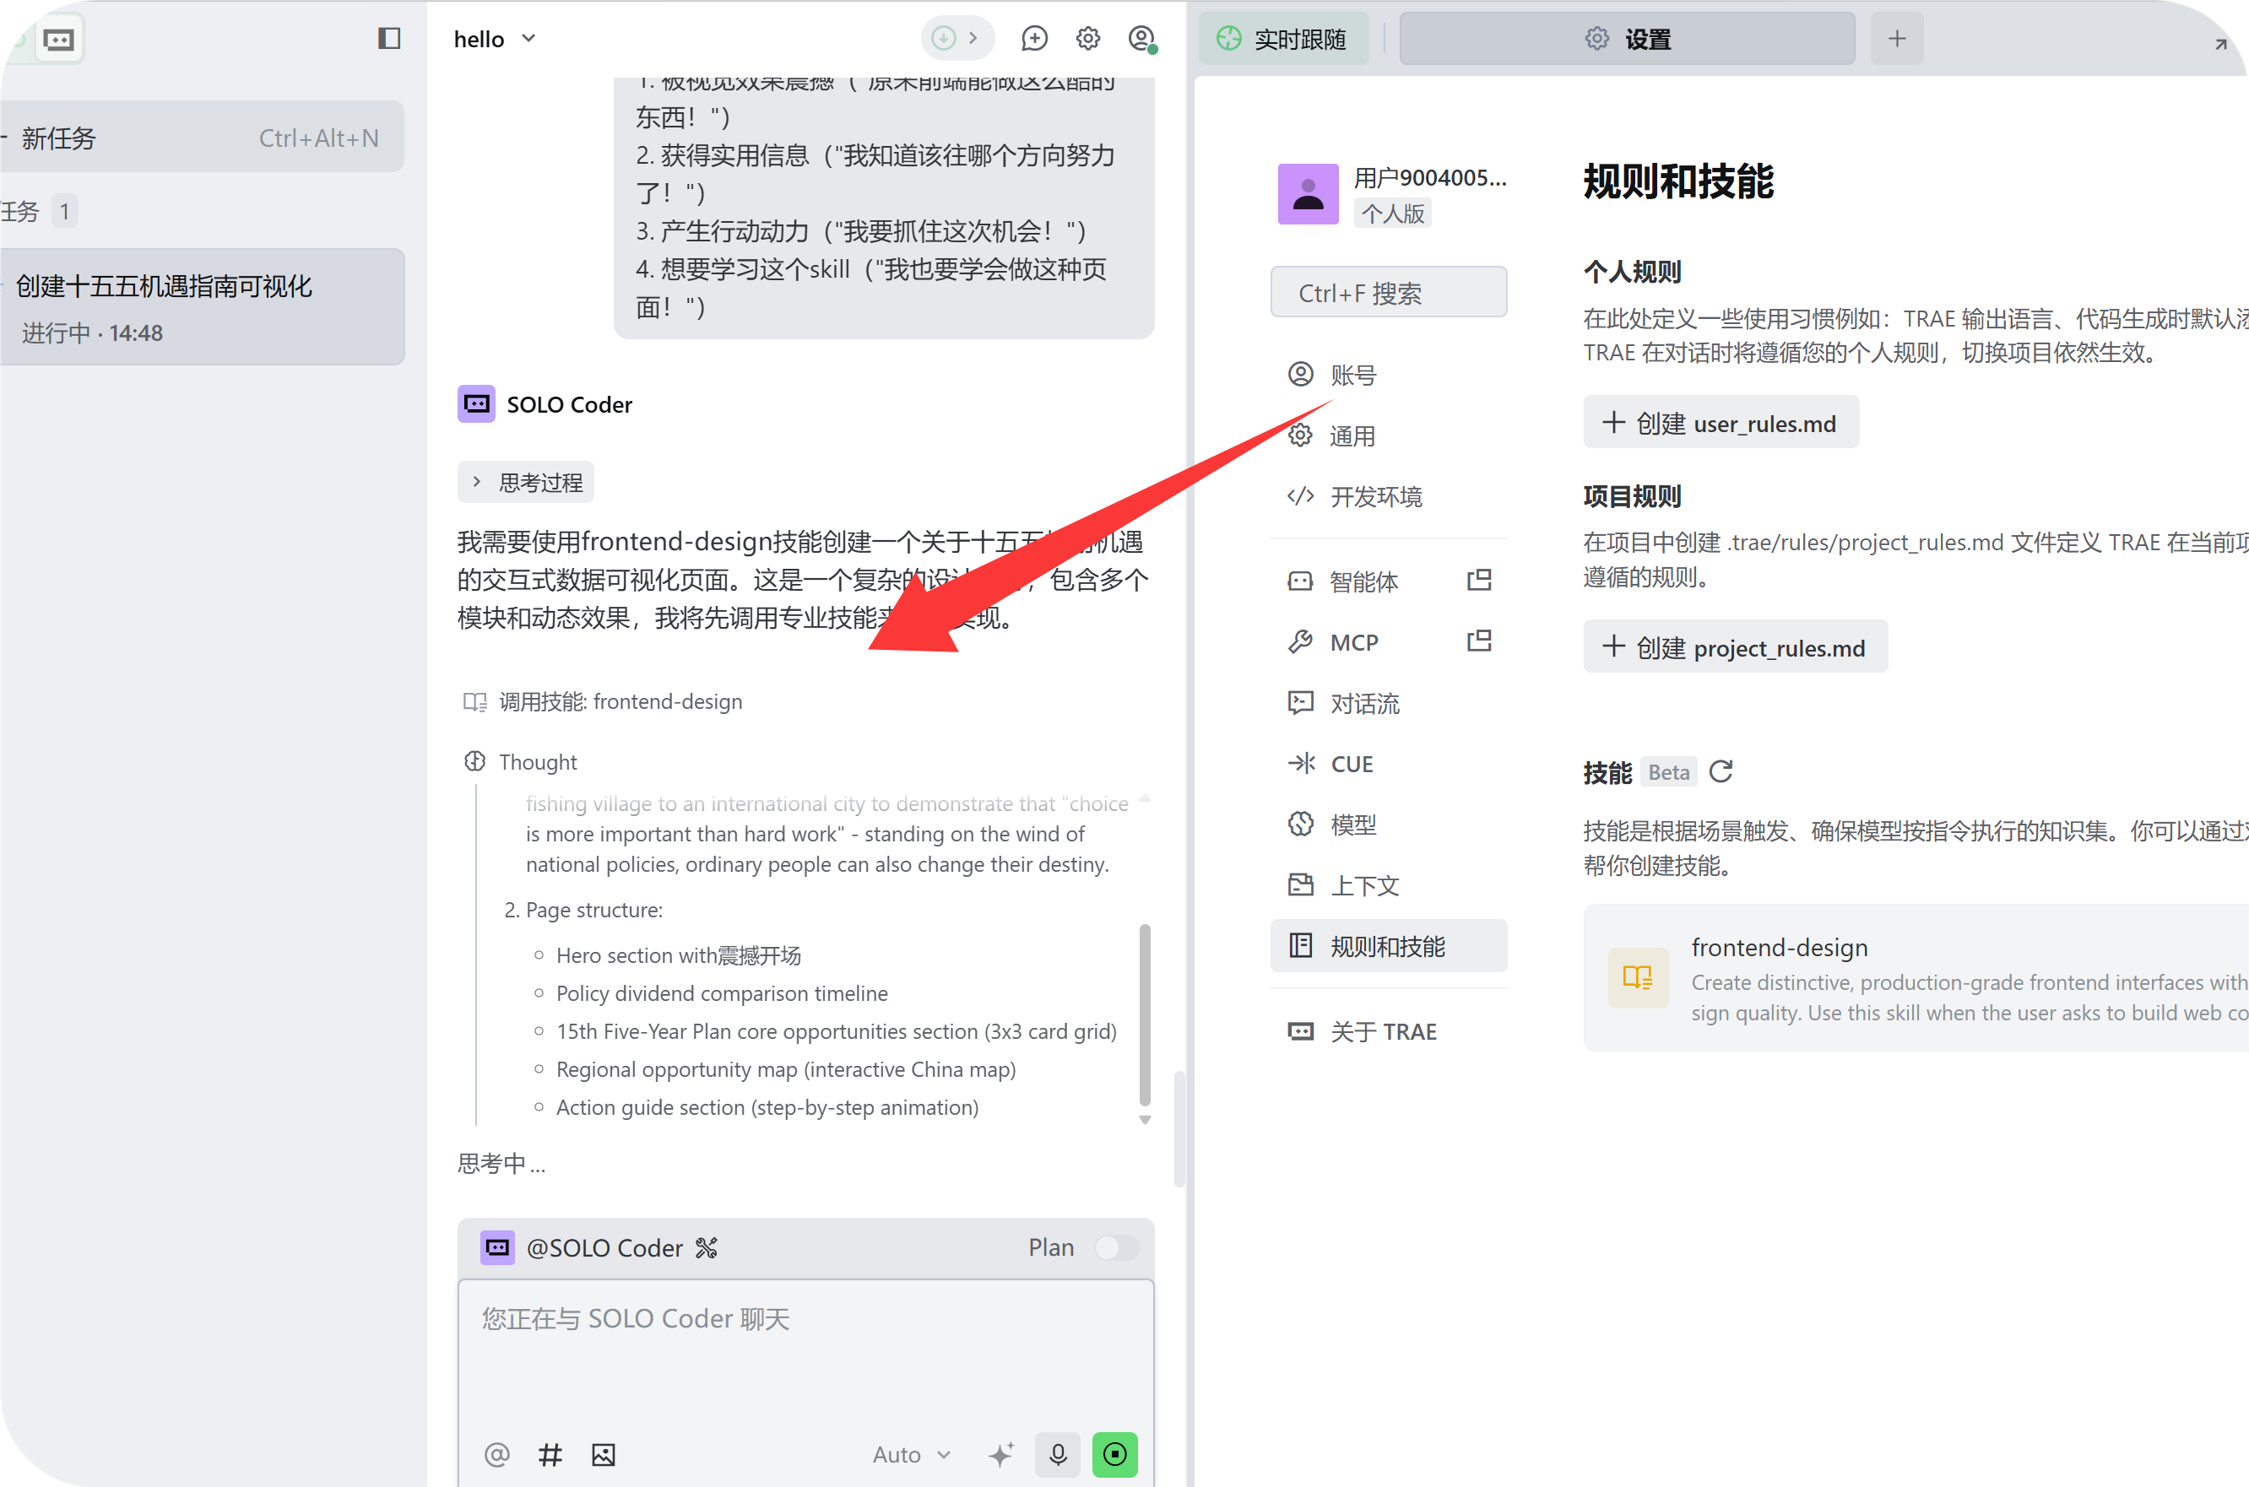Click the microphone voice input icon
This screenshot has height=1487, width=2249.
[x=1058, y=1454]
